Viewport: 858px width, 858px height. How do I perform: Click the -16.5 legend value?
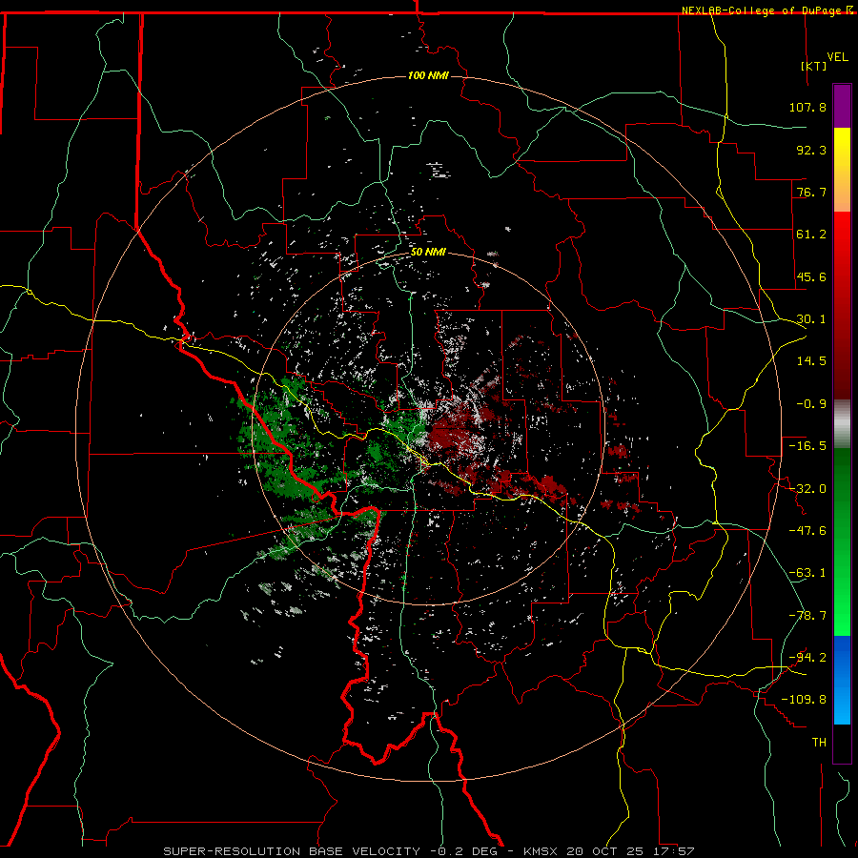(x=807, y=446)
